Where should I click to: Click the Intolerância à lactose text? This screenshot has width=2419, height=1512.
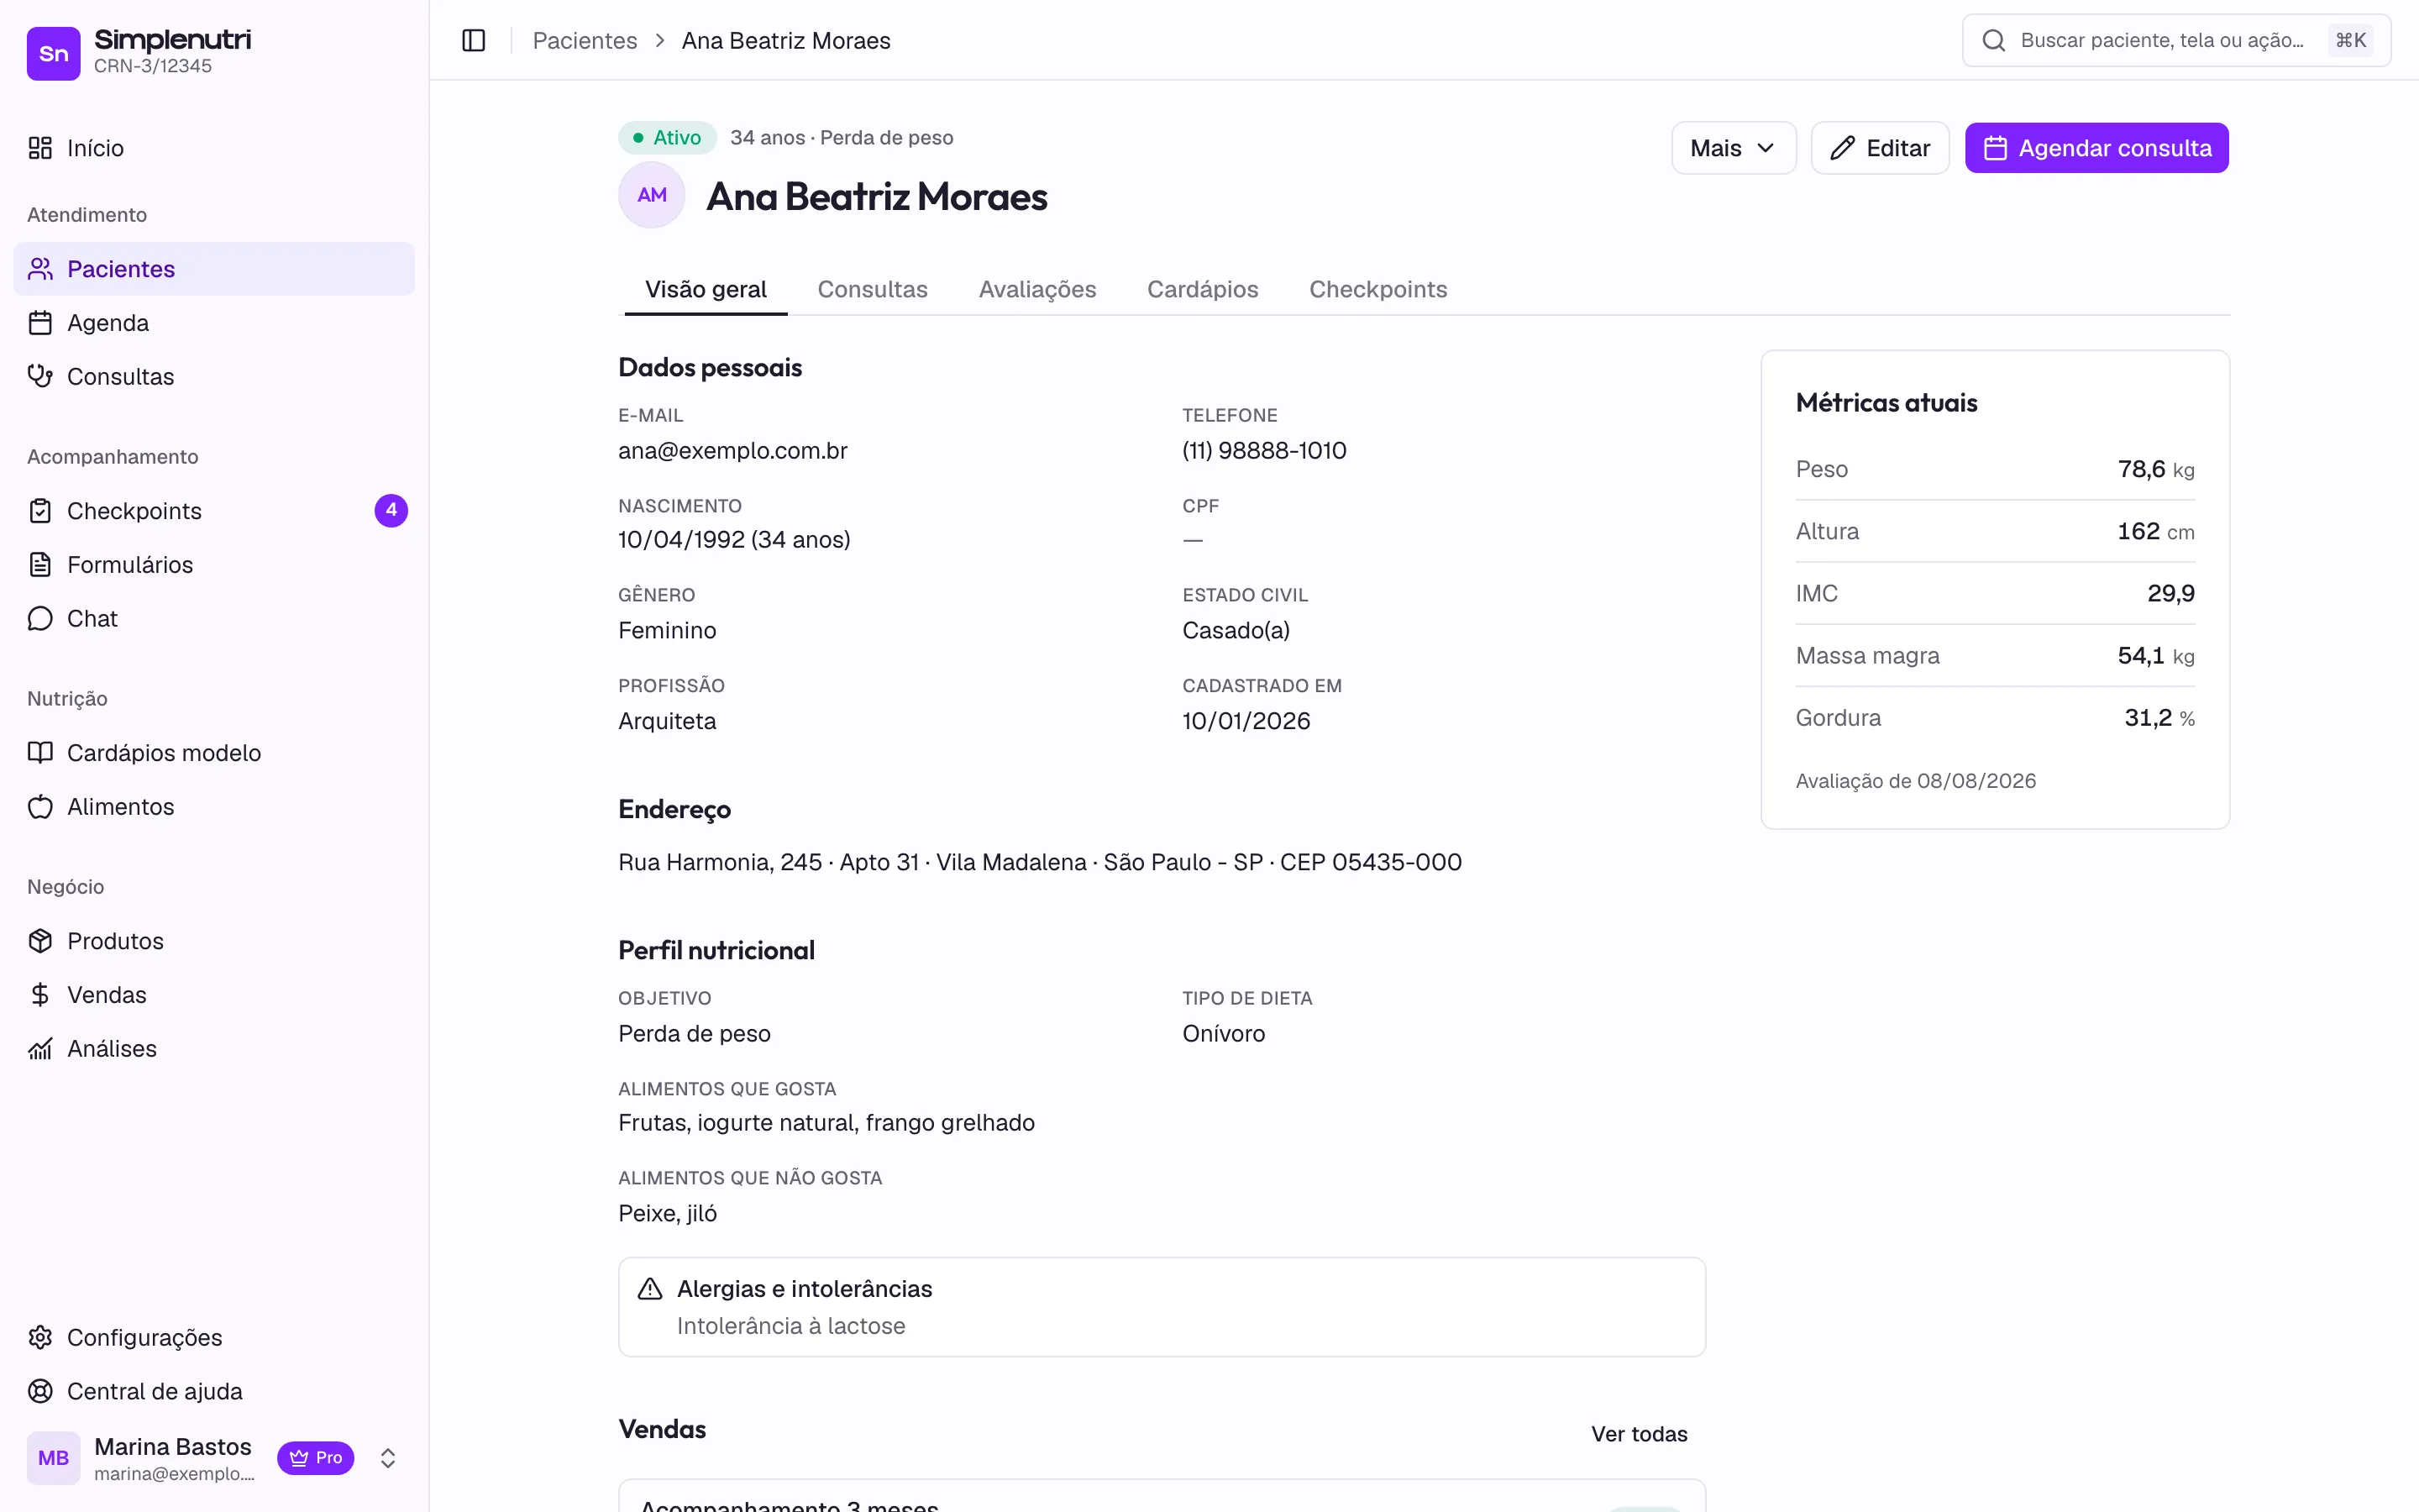coord(790,1326)
